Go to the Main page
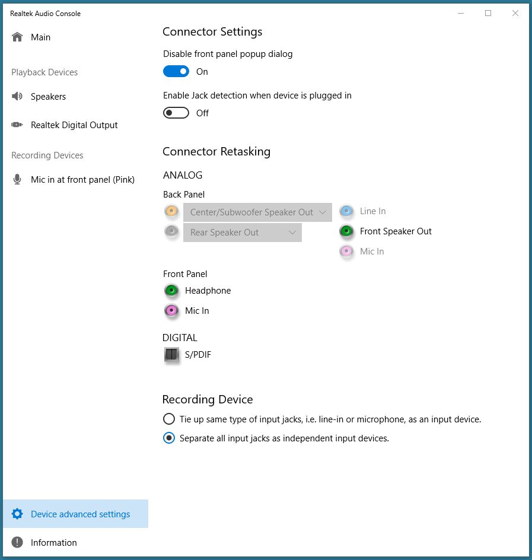 click(x=76, y=37)
